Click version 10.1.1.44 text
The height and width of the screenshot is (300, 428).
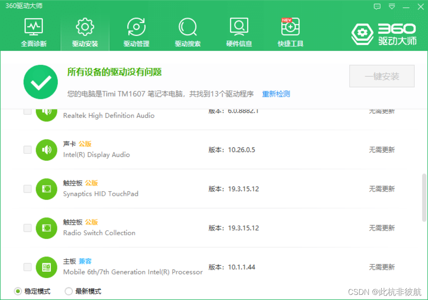pyautogui.click(x=241, y=267)
